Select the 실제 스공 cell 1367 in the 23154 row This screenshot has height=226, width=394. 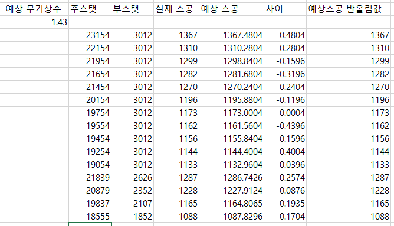pos(176,35)
